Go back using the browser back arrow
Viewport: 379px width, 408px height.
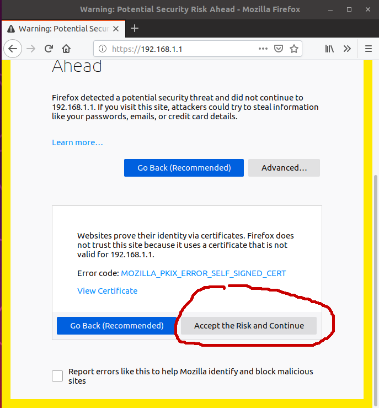coord(13,49)
